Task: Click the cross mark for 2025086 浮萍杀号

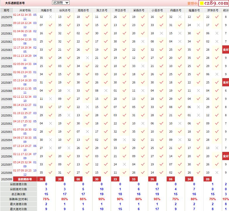Action: click(x=217, y=74)
